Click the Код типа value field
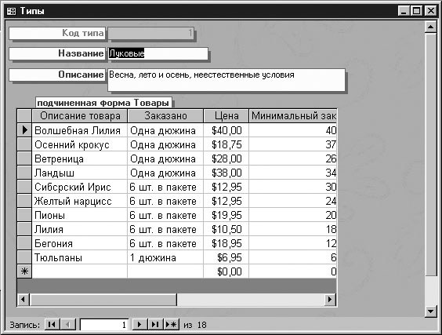 point(150,33)
